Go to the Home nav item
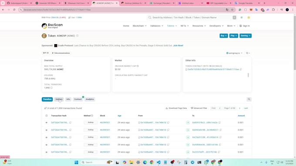Image resolution: width=296 pixels, height=166 pixels. coord(126,26)
